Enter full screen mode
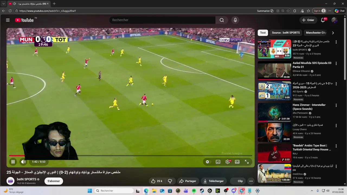 [247, 162]
